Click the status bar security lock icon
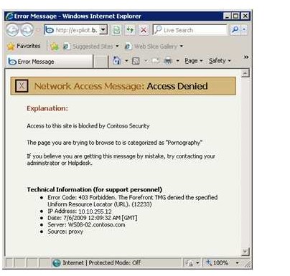This screenshot has height=276, width=290. (189, 263)
